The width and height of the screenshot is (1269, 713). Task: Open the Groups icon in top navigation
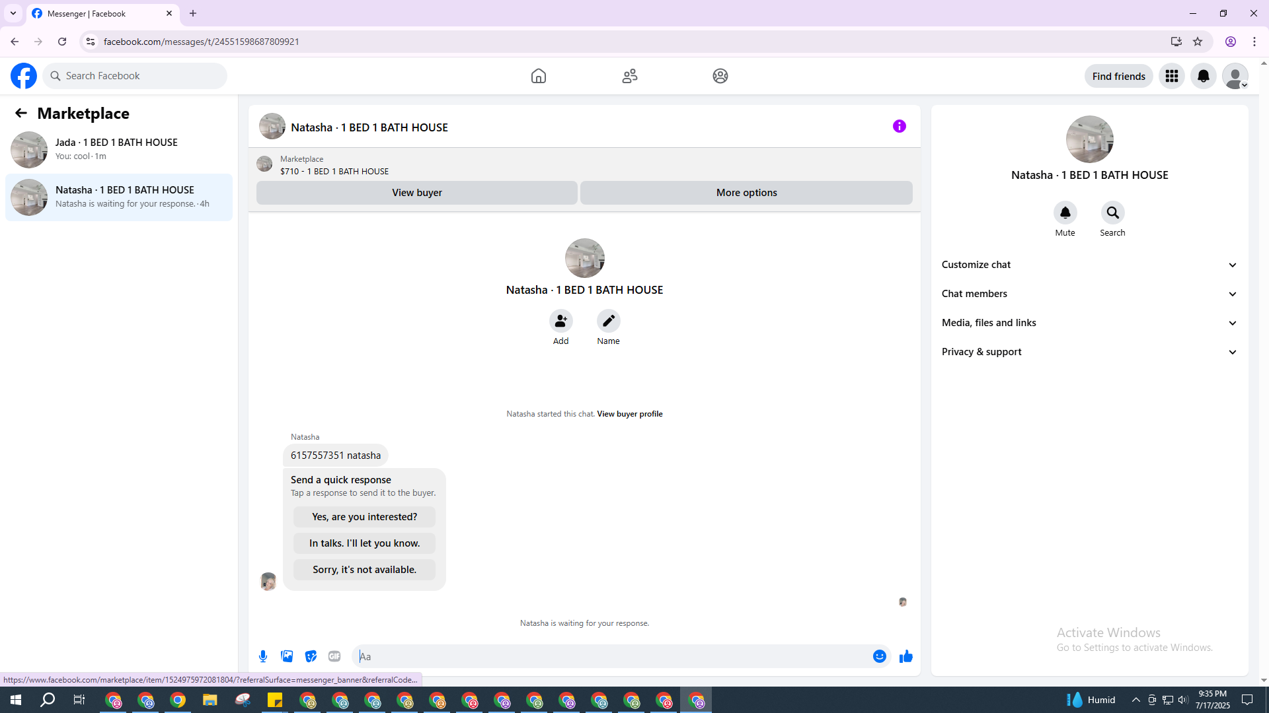[720, 76]
